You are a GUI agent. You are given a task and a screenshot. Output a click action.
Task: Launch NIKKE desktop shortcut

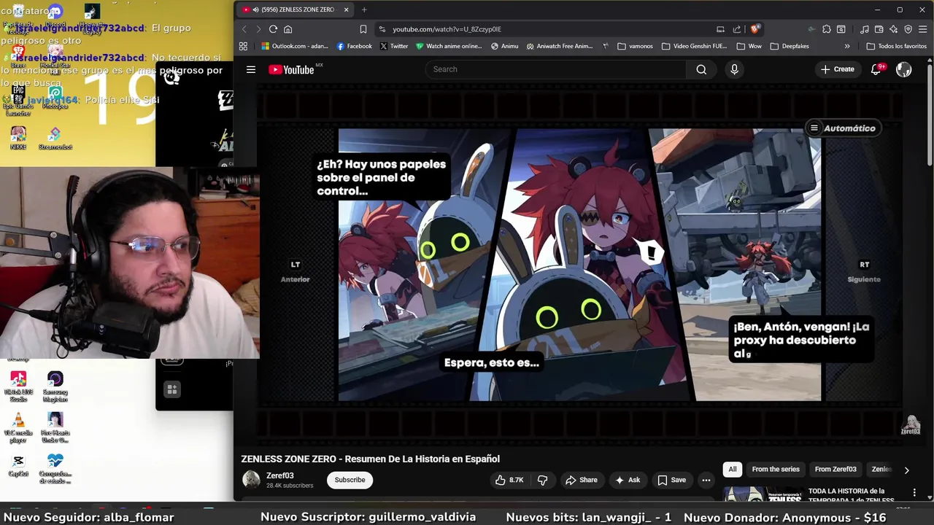18,139
